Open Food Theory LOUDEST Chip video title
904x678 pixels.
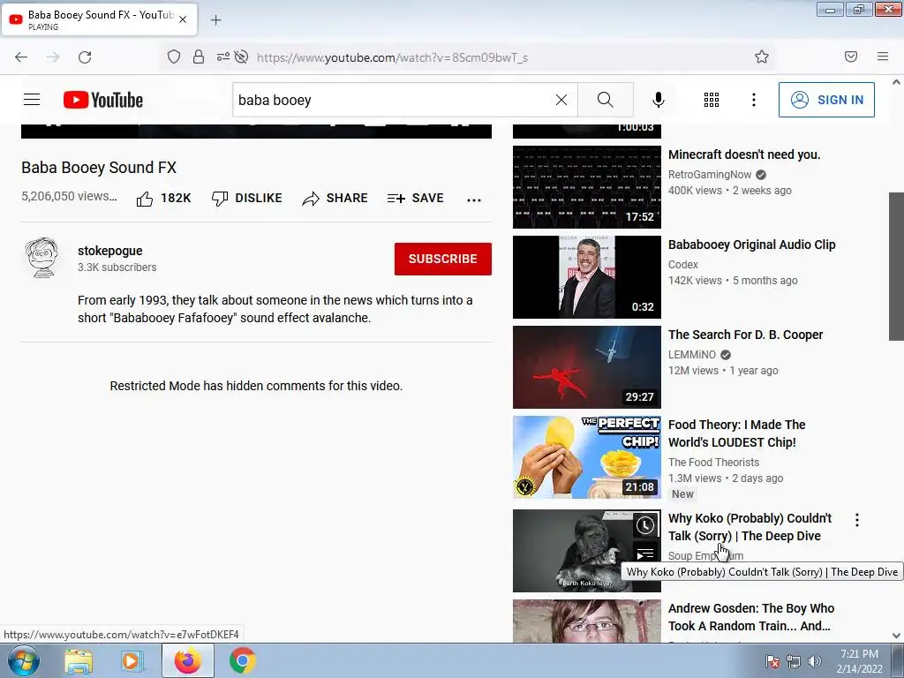click(737, 433)
